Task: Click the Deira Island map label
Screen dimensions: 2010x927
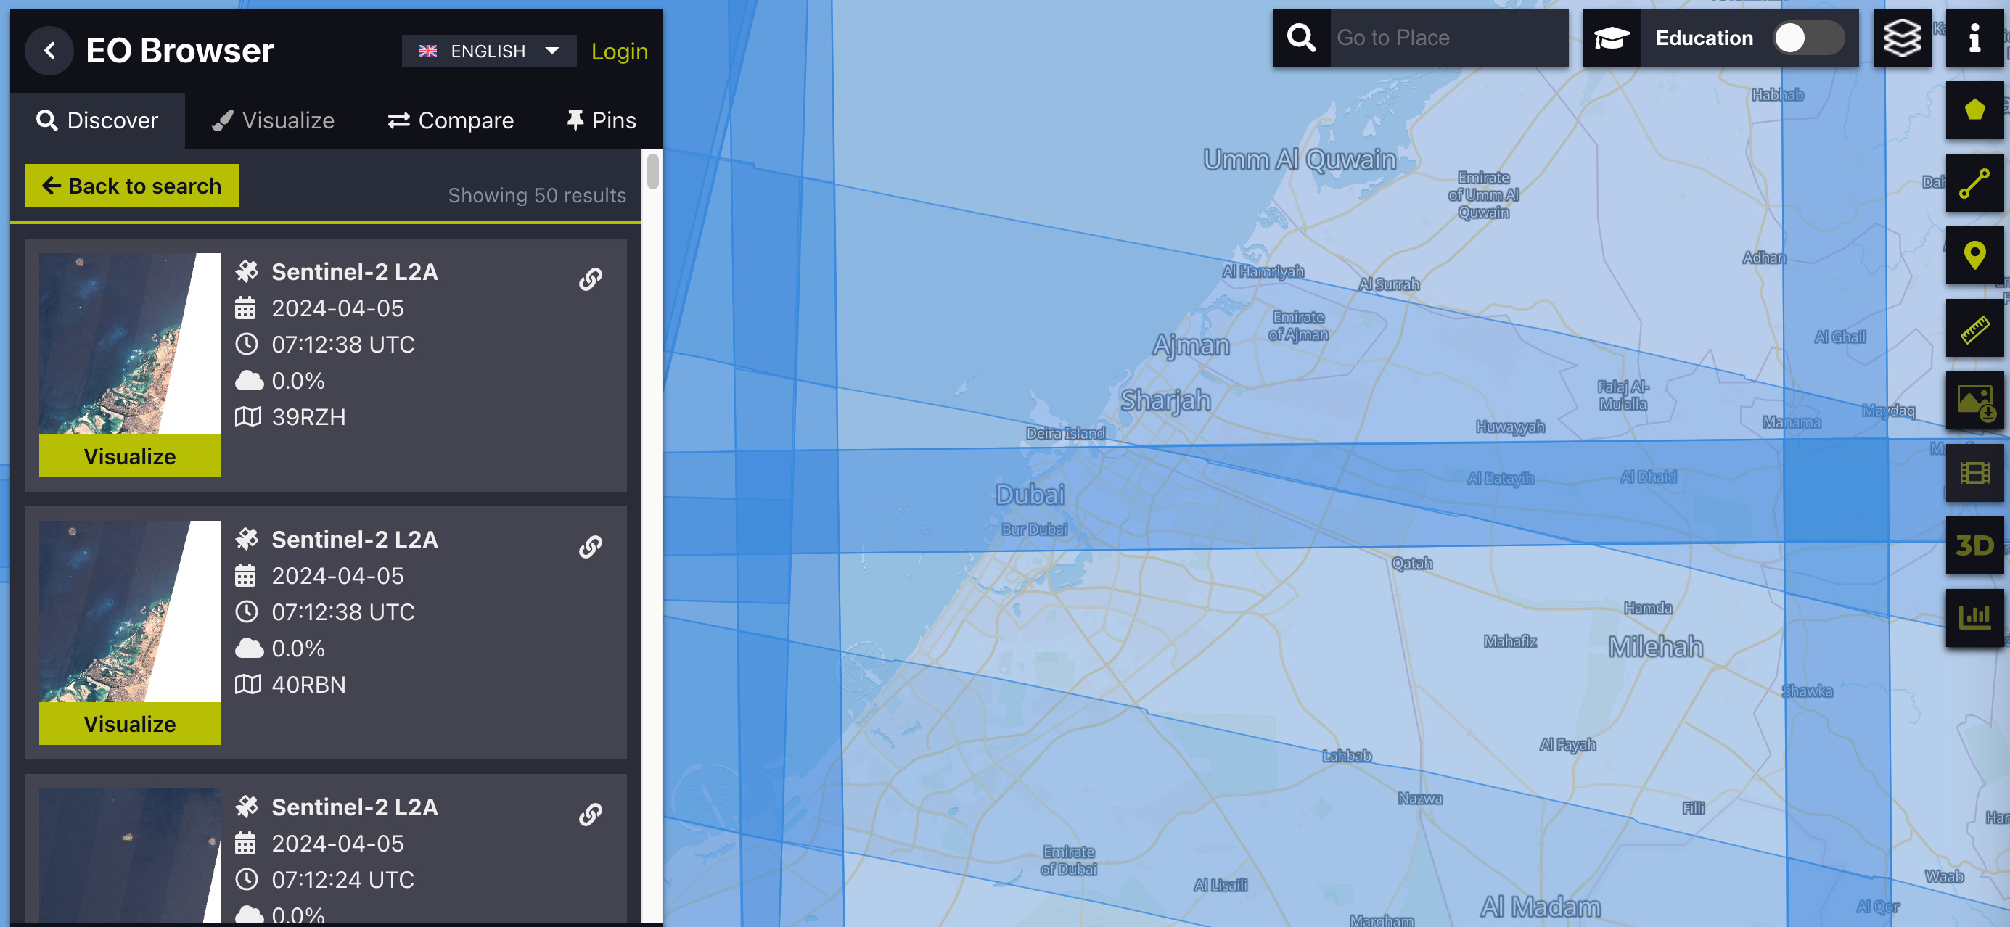Action: 1065,432
